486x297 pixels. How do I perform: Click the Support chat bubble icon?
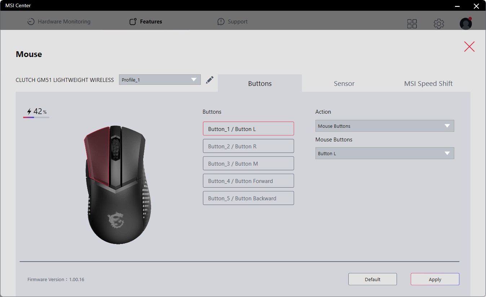(x=221, y=22)
